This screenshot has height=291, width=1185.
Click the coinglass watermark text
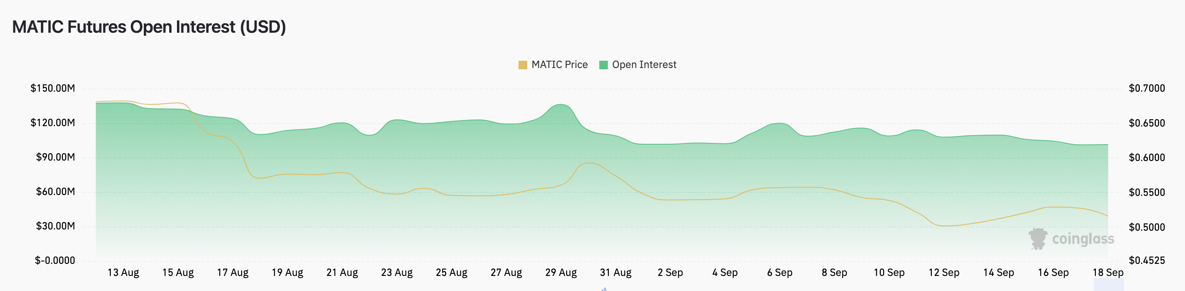(x=1083, y=239)
